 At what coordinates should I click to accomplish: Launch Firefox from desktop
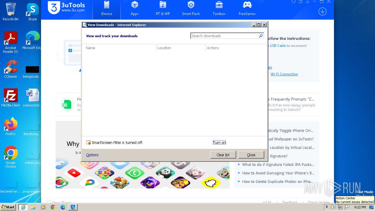pos(11,126)
